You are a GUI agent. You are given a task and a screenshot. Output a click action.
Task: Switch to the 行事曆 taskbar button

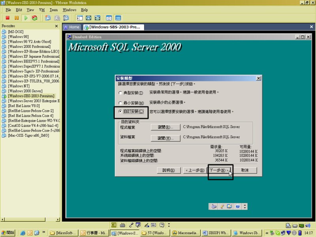[x=94, y=233]
